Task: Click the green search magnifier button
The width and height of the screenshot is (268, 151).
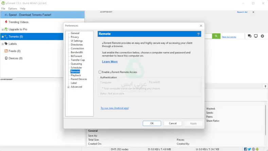Action: point(216,36)
